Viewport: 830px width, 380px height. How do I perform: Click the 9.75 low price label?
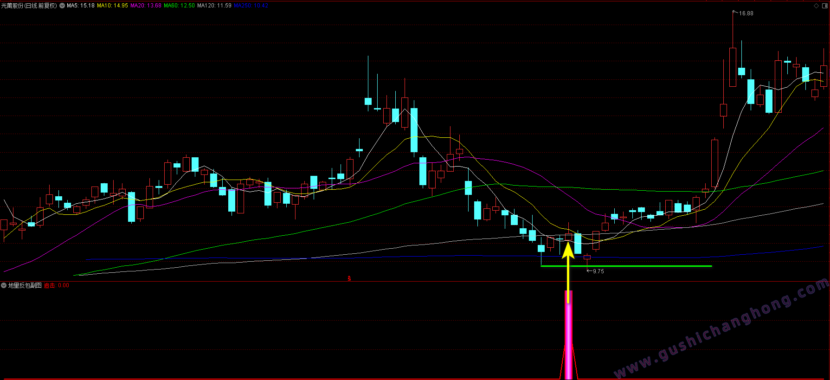coord(598,271)
